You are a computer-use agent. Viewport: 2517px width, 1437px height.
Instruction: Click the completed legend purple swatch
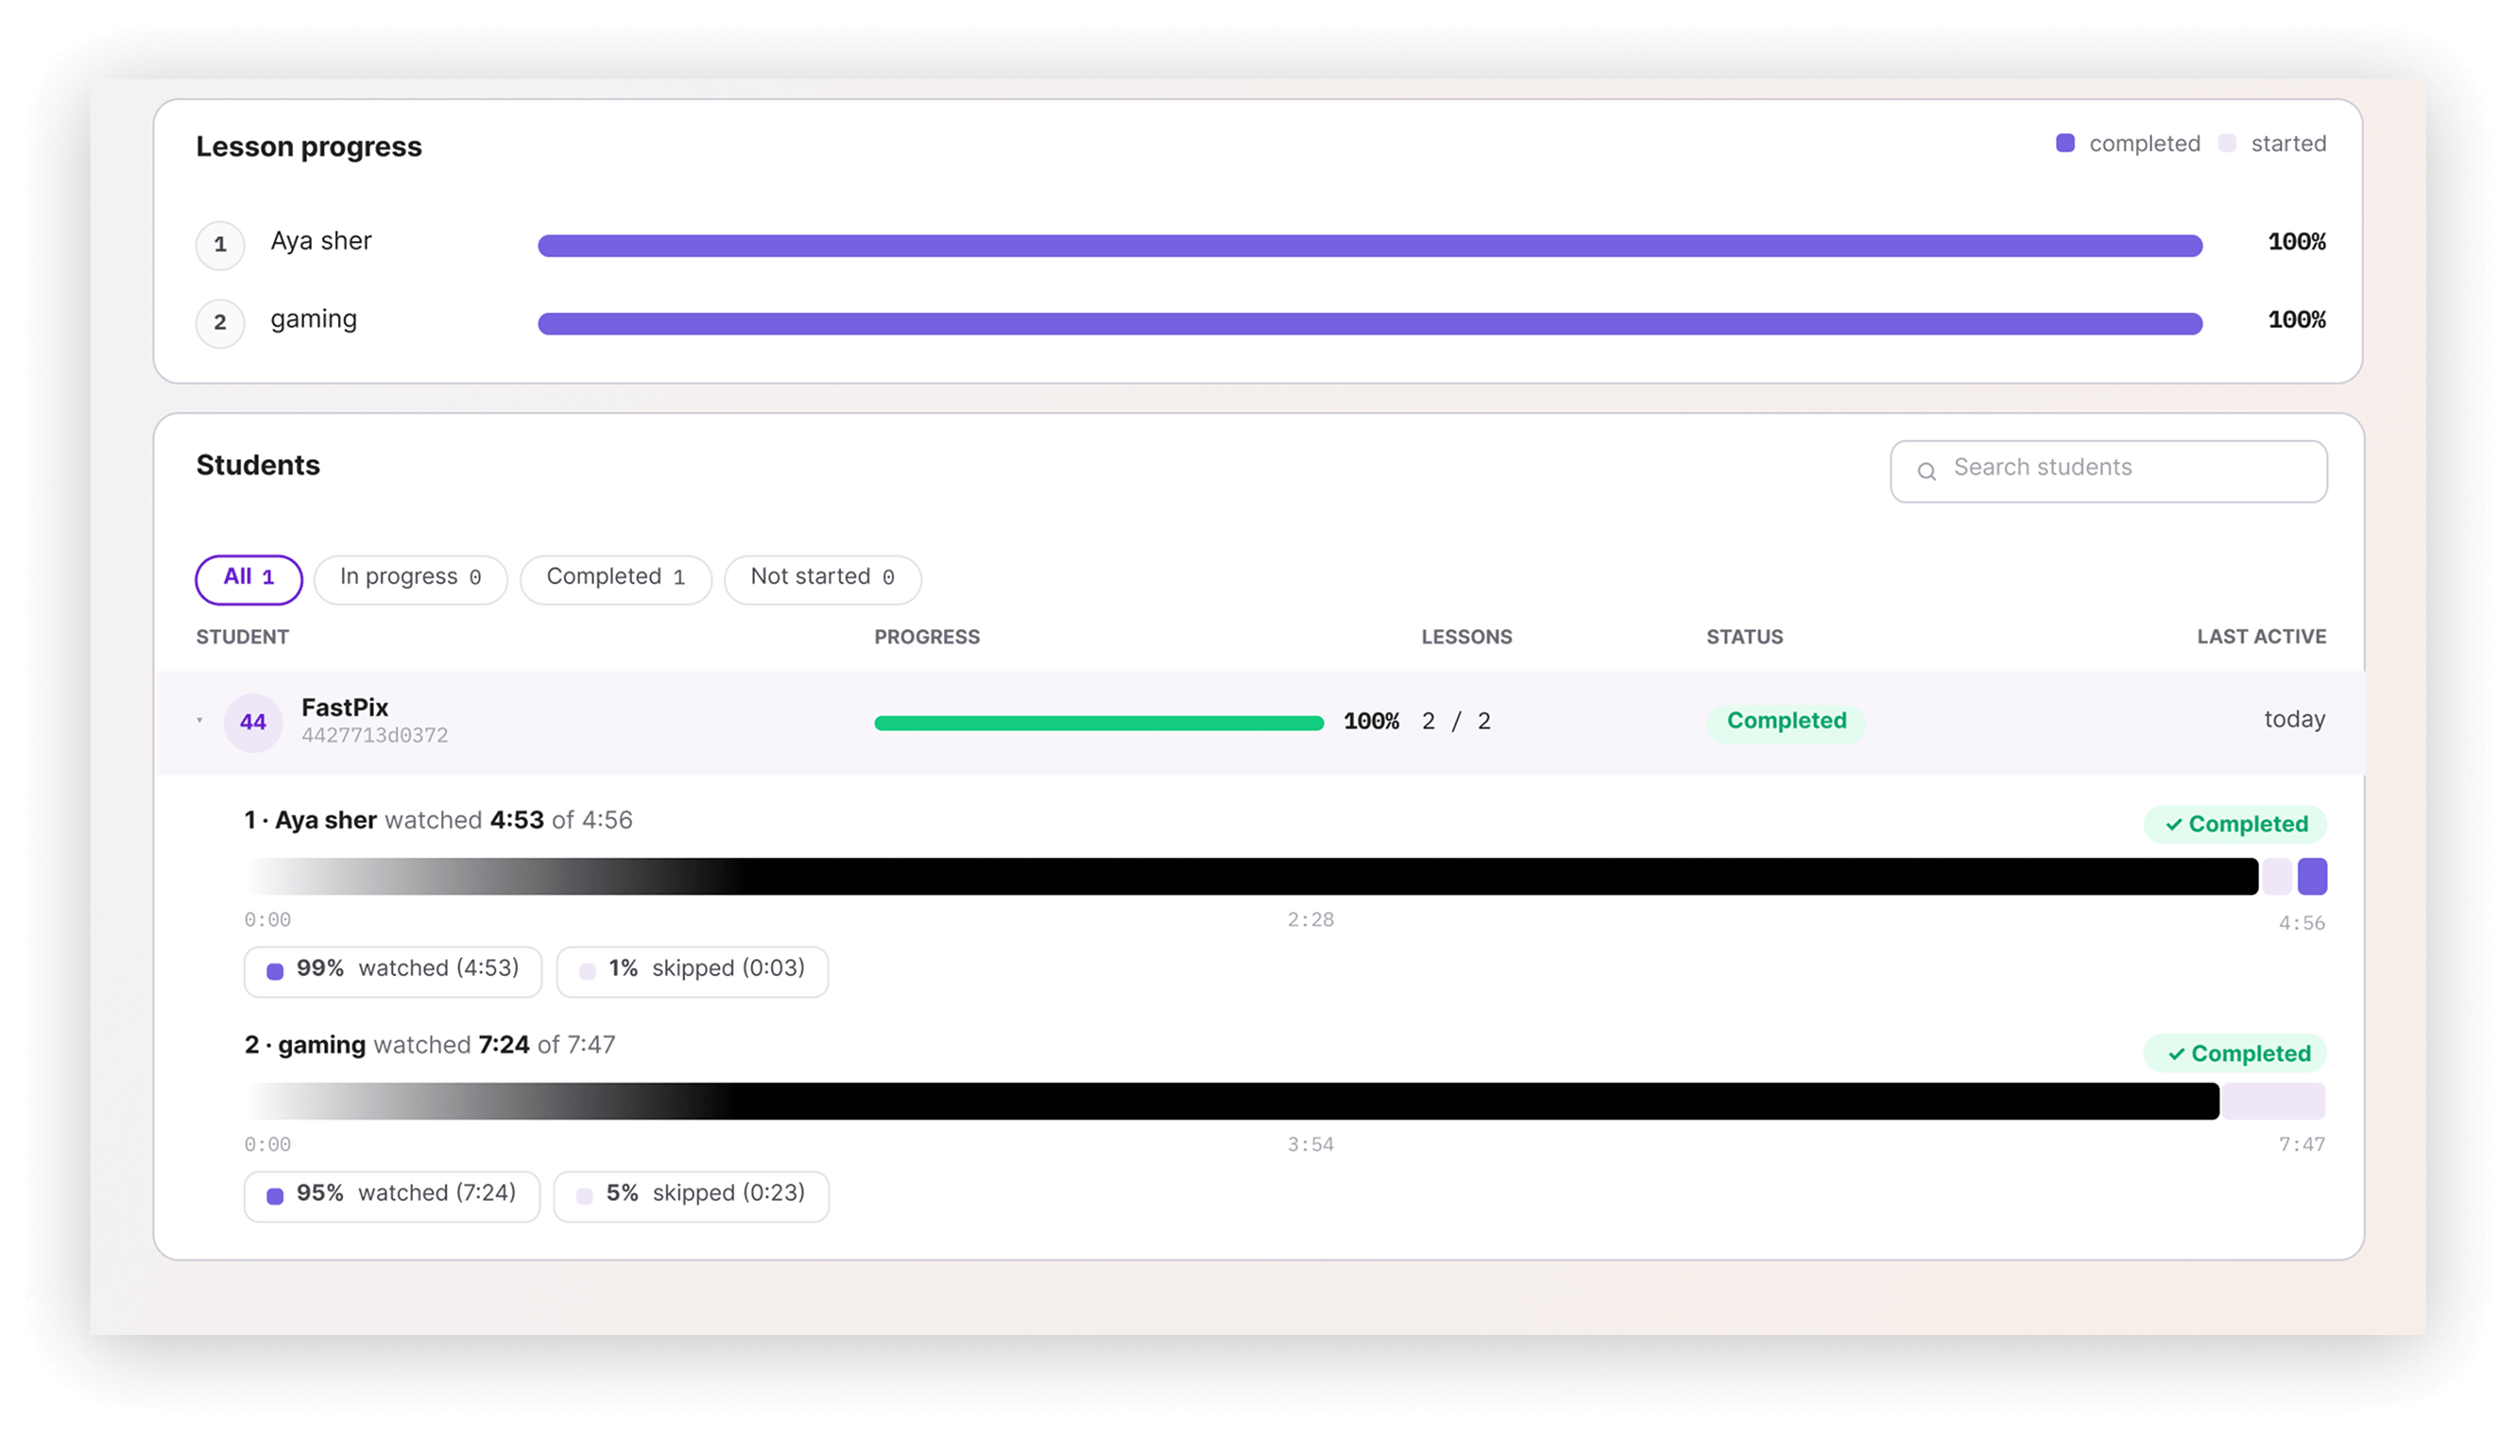pyautogui.click(x=2064, y=143)
